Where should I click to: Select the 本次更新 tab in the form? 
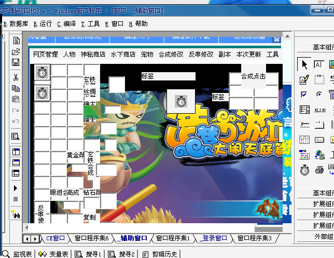point(248,55)
